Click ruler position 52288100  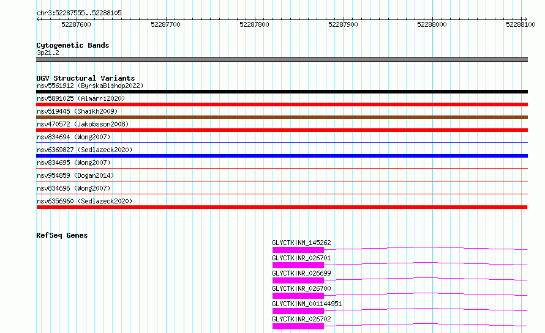[x=521, y=24]
